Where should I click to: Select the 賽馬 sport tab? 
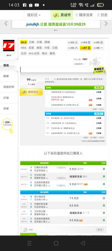click(52, 53)
